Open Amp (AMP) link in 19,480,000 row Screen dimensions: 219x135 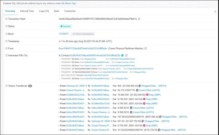coord(155,95)
